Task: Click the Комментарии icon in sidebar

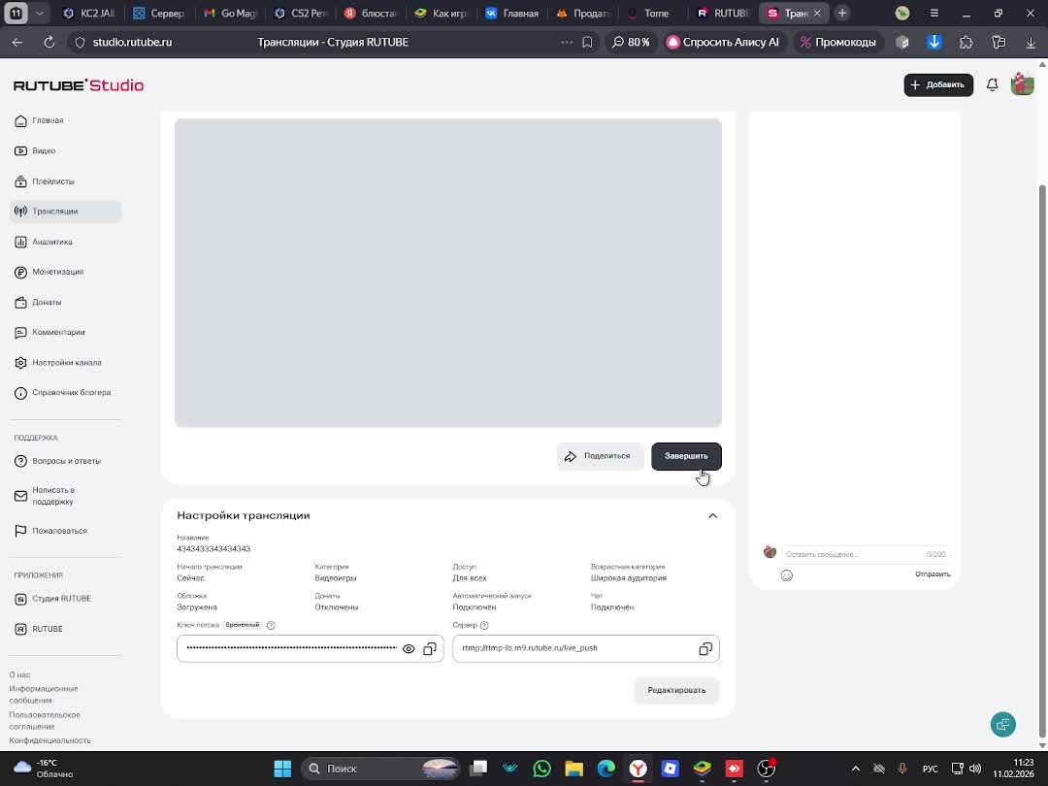Action: [20, 332]
